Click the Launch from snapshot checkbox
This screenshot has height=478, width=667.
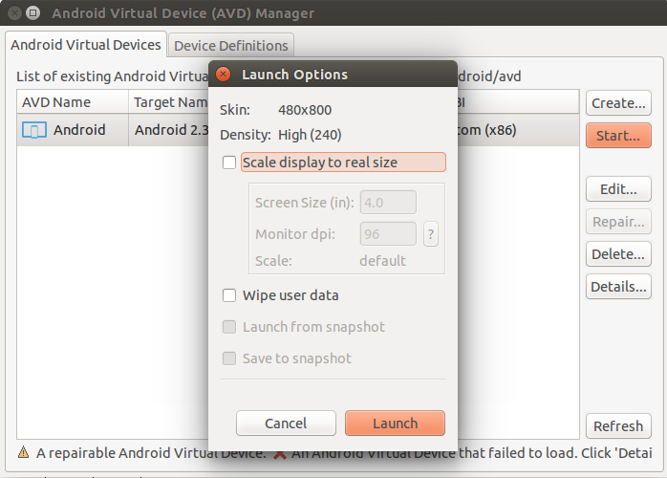tap(229, 327)
